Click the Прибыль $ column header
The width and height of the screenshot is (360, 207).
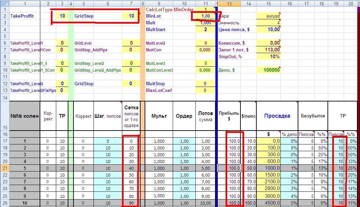point(229,116)
